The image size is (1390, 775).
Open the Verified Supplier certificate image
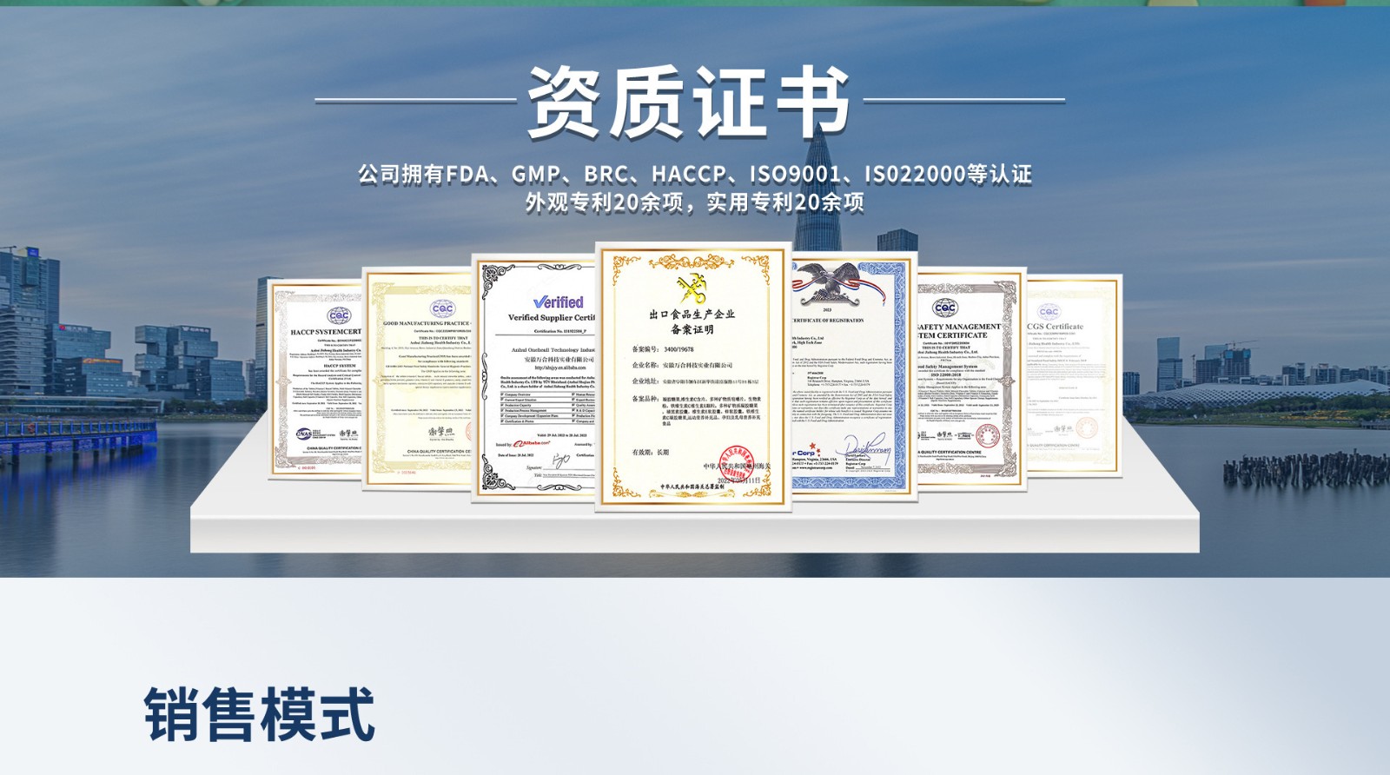[536, 378]
